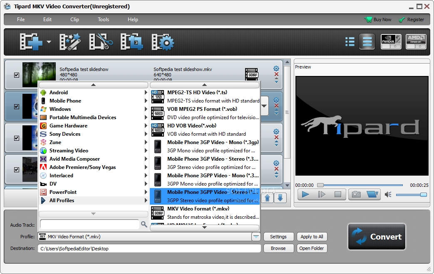Click the Convert button
This screenshot has width=434, height=274.
pyautogui.click(x=377, y=237)
